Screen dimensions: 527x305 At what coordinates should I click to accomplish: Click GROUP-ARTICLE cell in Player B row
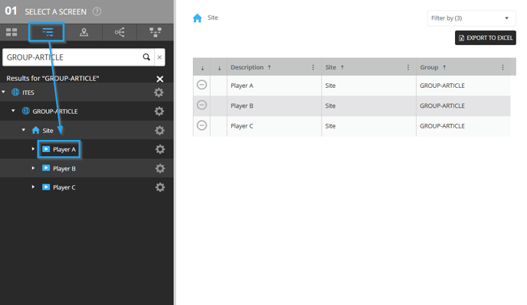pyautogui.click(x=463, y=106)
